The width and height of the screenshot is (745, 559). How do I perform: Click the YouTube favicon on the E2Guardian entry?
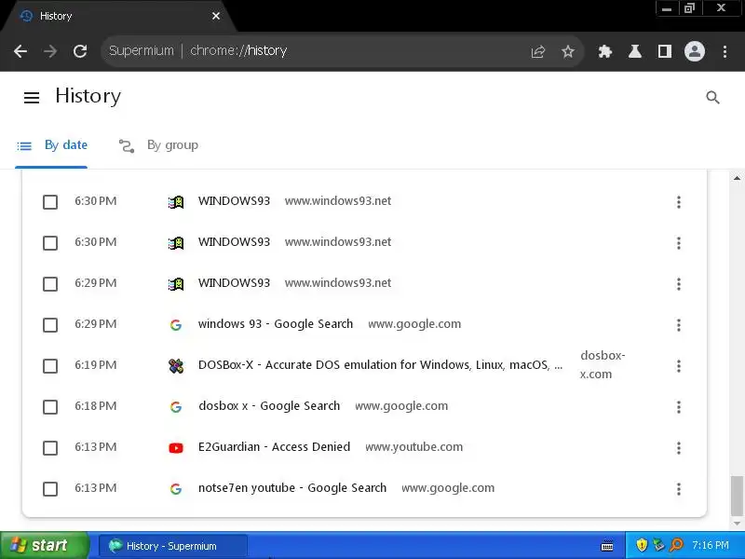(176, 448)
